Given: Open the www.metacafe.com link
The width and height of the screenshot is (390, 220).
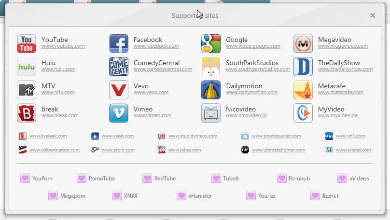Looking at the screenshot, I should (x=341, y=93).
